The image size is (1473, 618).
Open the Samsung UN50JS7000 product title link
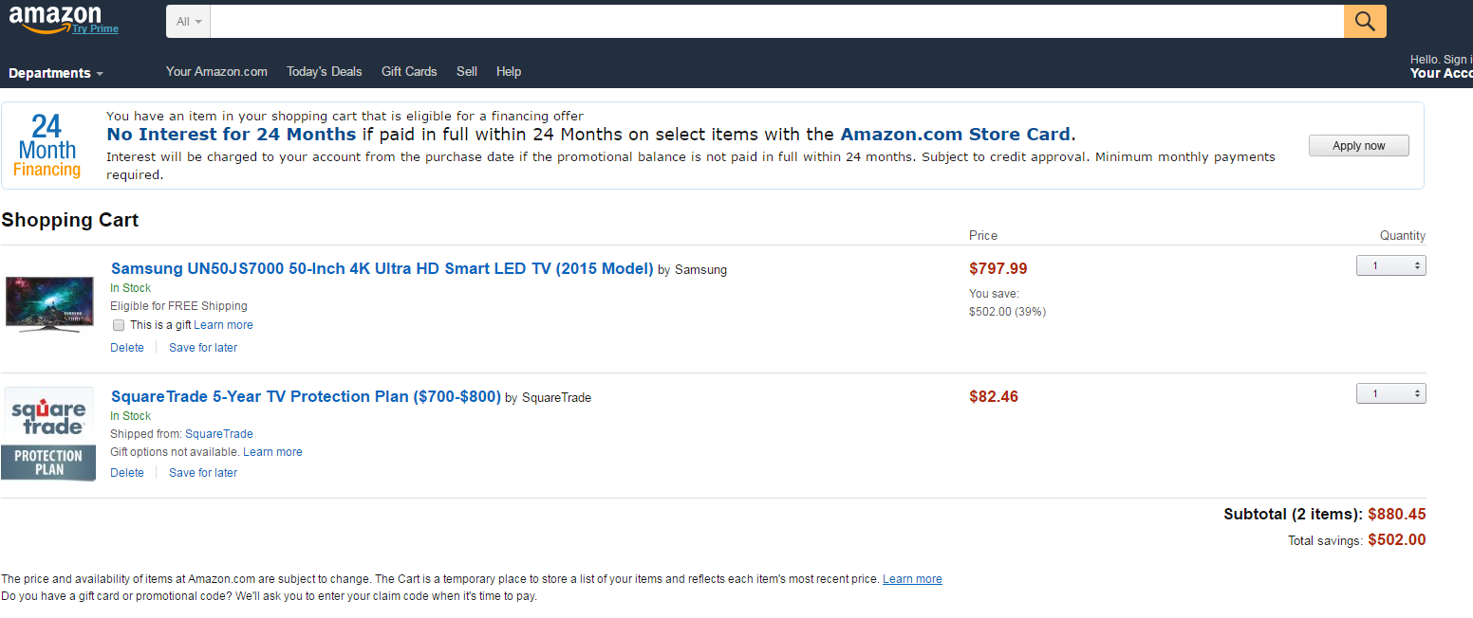[382, 268]
